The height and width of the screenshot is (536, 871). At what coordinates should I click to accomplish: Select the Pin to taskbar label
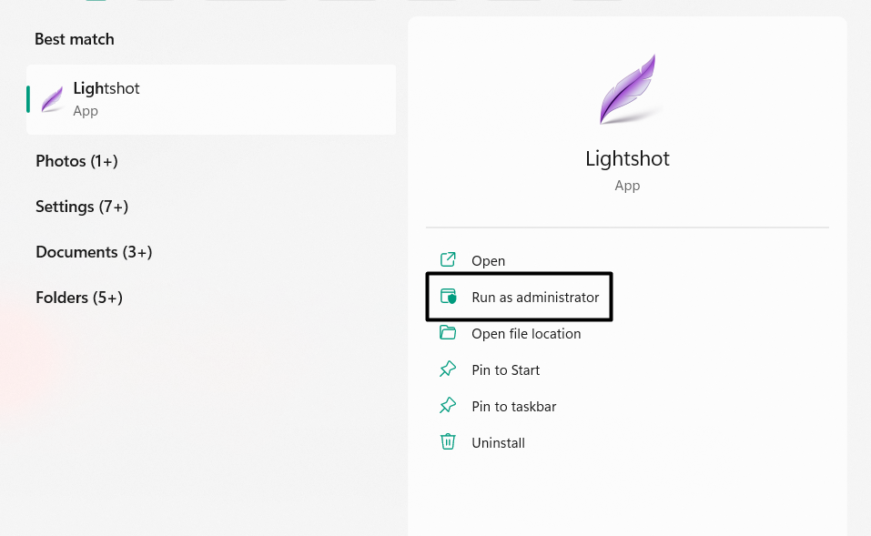click(x=513, y=407)
